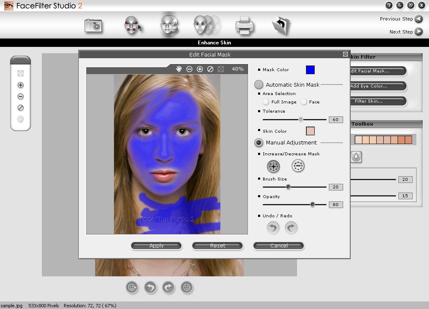Click the Opacity value field 80
429x309 pixels.
pyautogui.click(x=336, y=205)
